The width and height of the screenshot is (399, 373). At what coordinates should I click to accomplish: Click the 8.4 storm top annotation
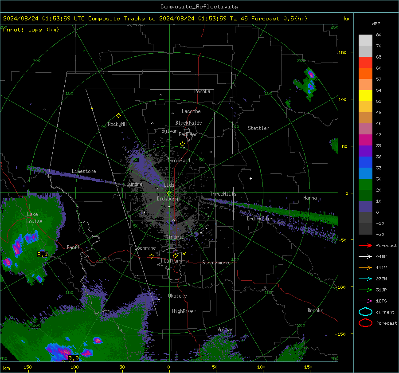43,254
